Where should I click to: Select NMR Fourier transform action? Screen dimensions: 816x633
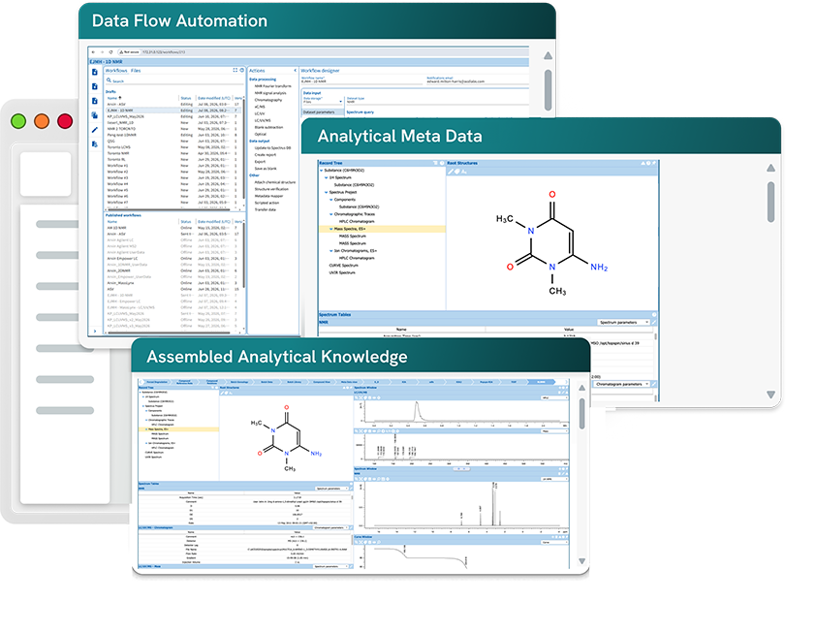[x=272, y=86]
